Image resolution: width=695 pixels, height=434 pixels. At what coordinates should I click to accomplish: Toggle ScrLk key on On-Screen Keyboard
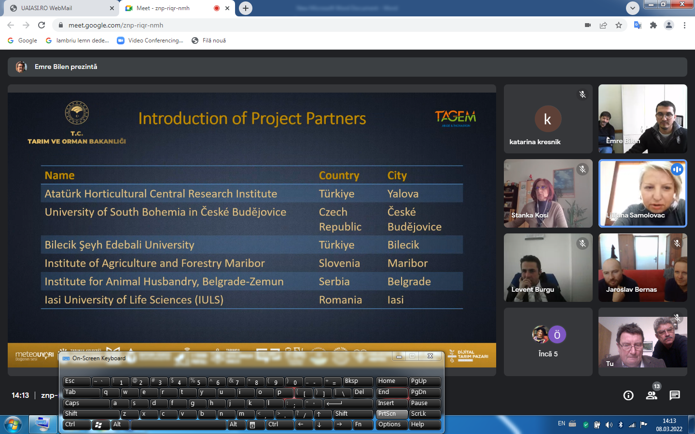(424, 414)
